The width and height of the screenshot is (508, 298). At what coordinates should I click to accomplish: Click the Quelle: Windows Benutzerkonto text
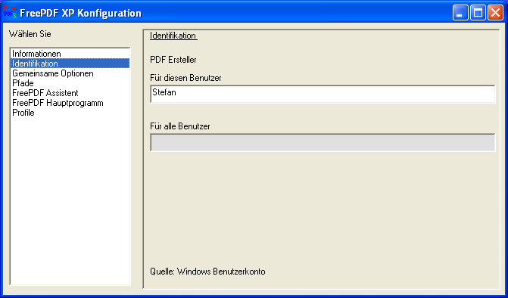tap(207, 271)
